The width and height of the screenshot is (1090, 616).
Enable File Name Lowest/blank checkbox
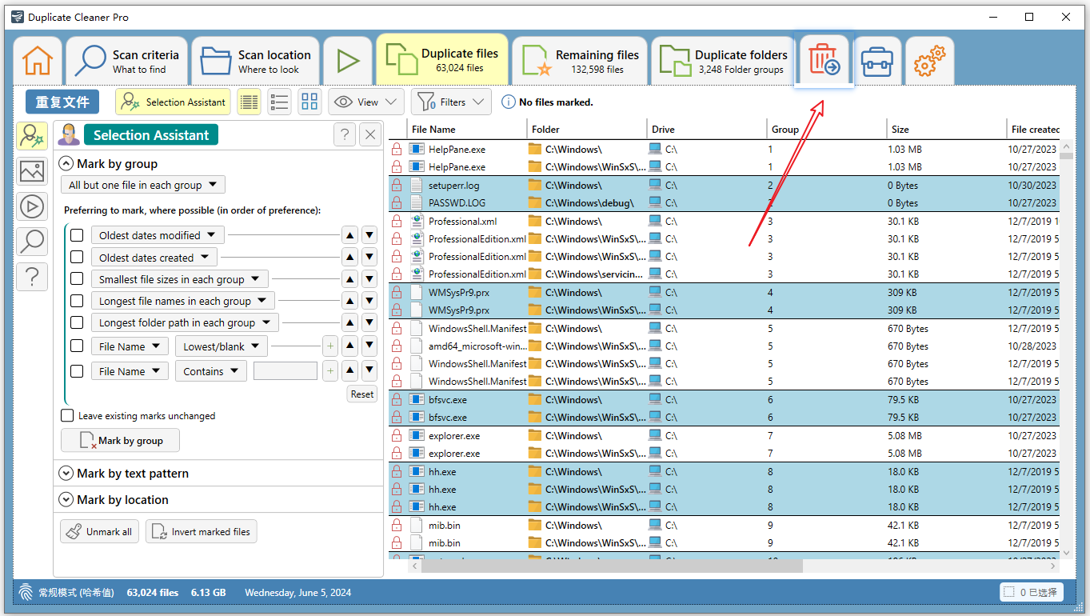pos(77,346)
